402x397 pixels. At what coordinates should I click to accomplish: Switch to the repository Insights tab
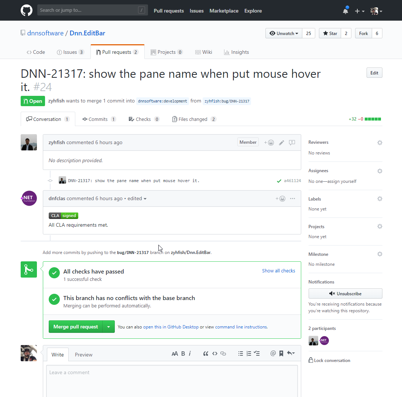(236, 52)
